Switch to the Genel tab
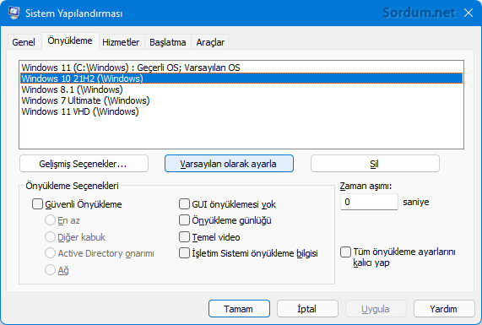The image size is (482, 325). 24,42
